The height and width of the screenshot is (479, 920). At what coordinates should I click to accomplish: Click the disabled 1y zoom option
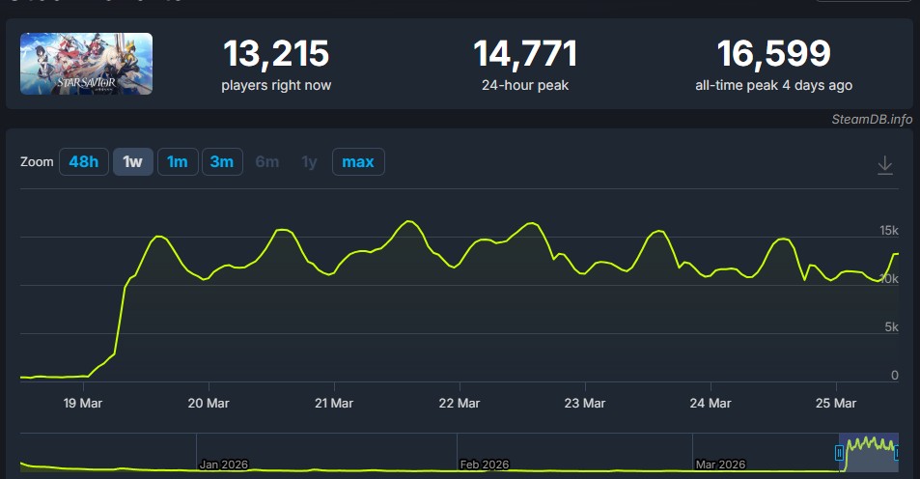tap(309, 162)
